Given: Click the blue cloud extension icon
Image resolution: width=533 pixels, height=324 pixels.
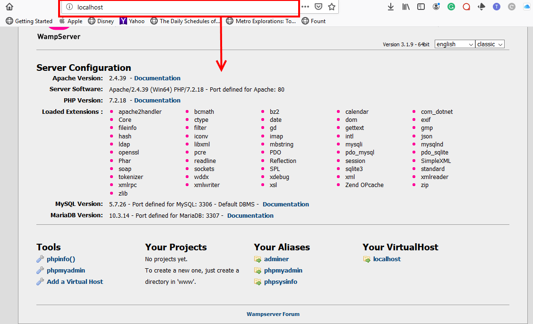Looking at the screenshot, I should [x=527, y=7].
